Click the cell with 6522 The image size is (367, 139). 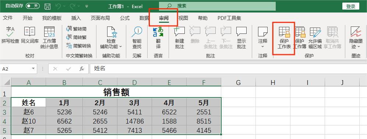tap(169, 112)
